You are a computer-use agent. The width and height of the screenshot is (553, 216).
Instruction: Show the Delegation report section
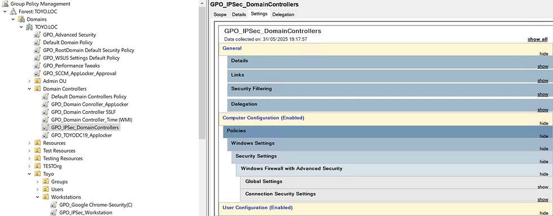pos(543,109)
